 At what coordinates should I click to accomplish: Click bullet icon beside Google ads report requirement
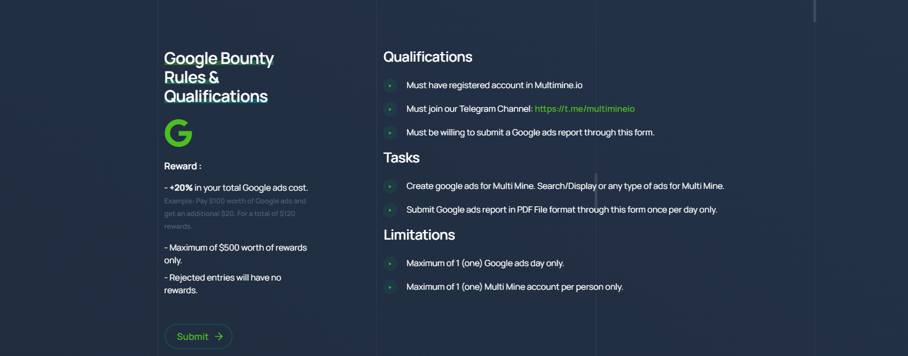click(x=390, y=133)
